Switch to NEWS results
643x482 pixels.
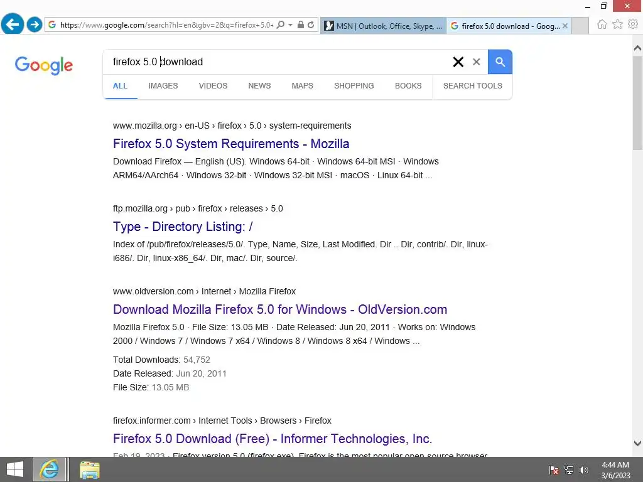click(259, 85)
